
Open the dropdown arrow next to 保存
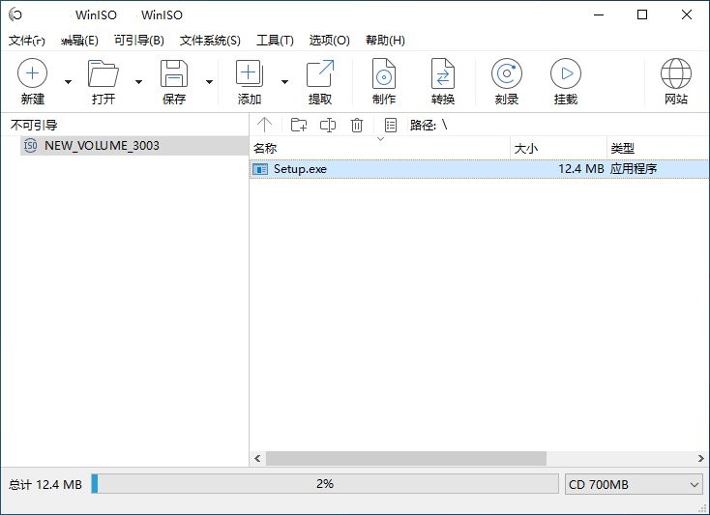pyautogui.click(x=209, y=82)
